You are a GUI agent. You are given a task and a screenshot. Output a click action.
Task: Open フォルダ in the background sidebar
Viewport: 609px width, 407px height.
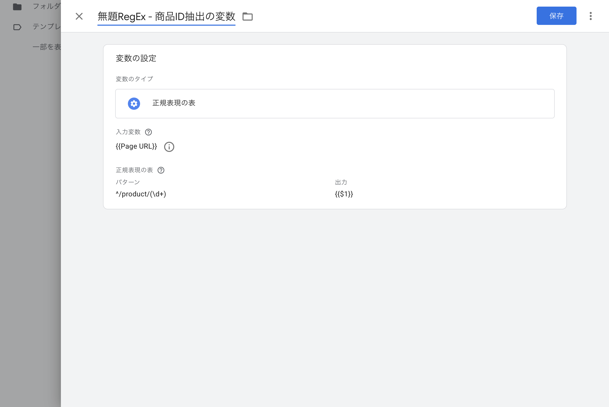47,6
